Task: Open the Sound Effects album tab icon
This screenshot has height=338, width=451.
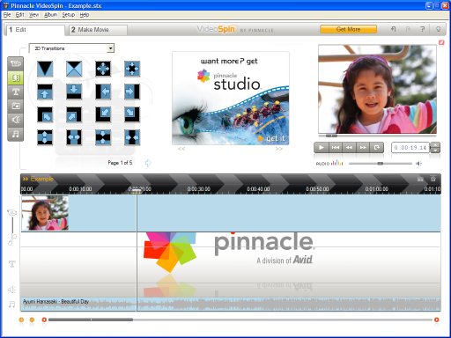Action: (x=16, y=120)
